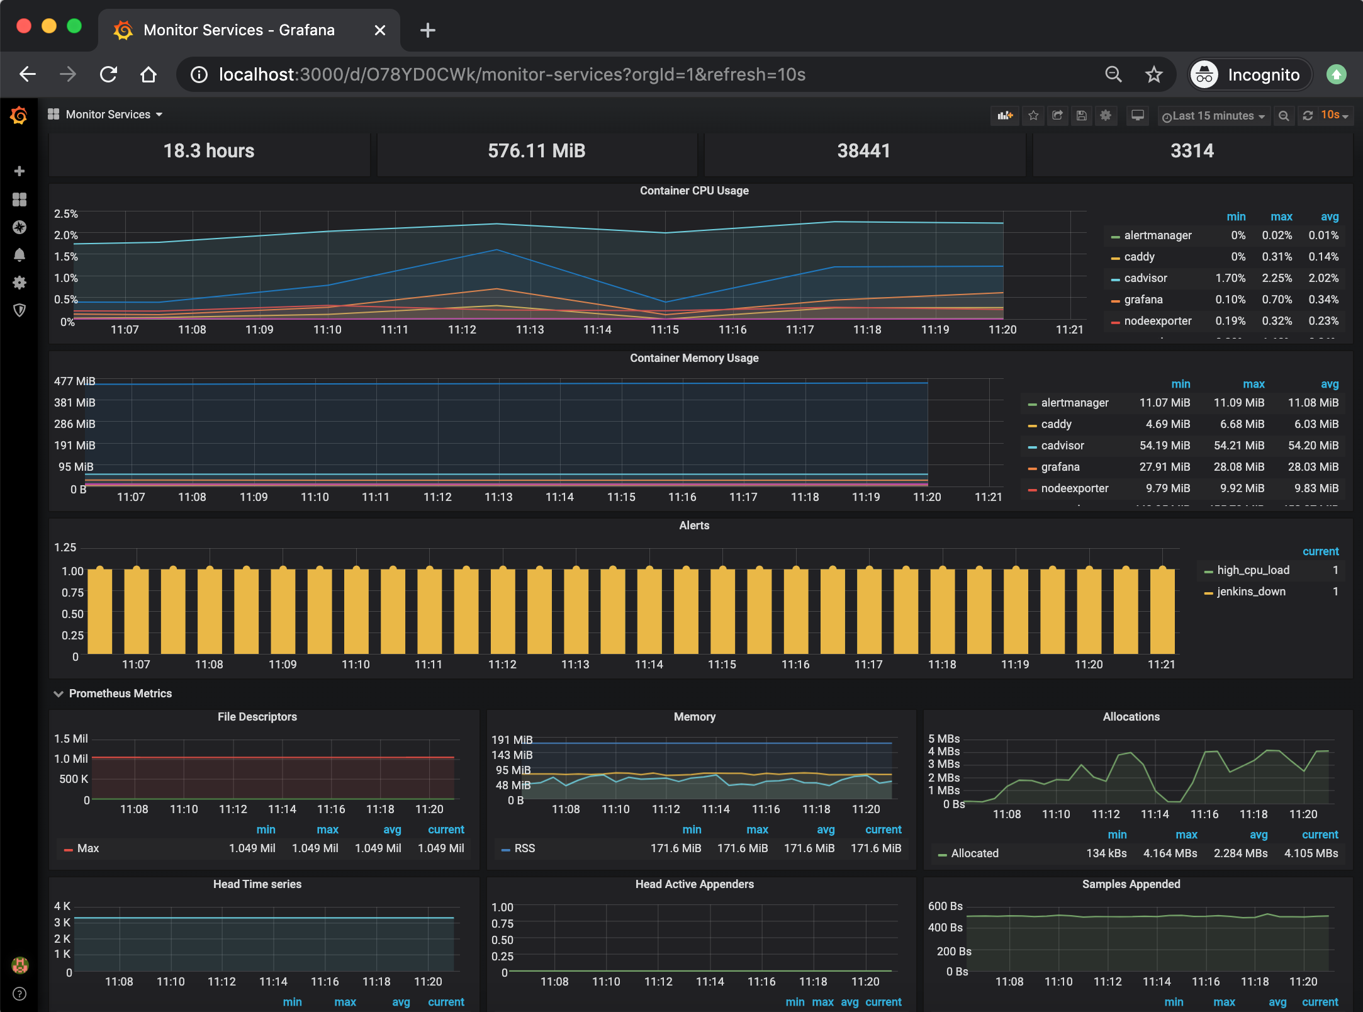Viewport: 1363px width, 1012px height.
Task: Click the Allocated series color swatch
Action: tap(941, 853)
